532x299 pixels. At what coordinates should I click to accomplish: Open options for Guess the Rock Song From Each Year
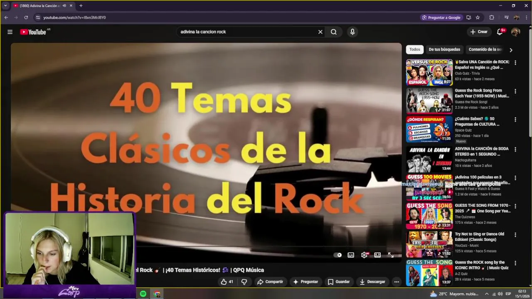tap(515, 91)
